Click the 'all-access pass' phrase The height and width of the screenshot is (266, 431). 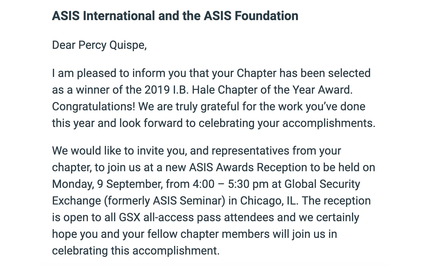[182, 218]
